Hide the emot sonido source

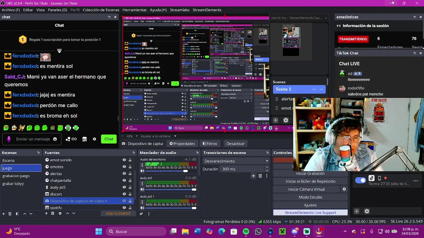coord(124,160)
